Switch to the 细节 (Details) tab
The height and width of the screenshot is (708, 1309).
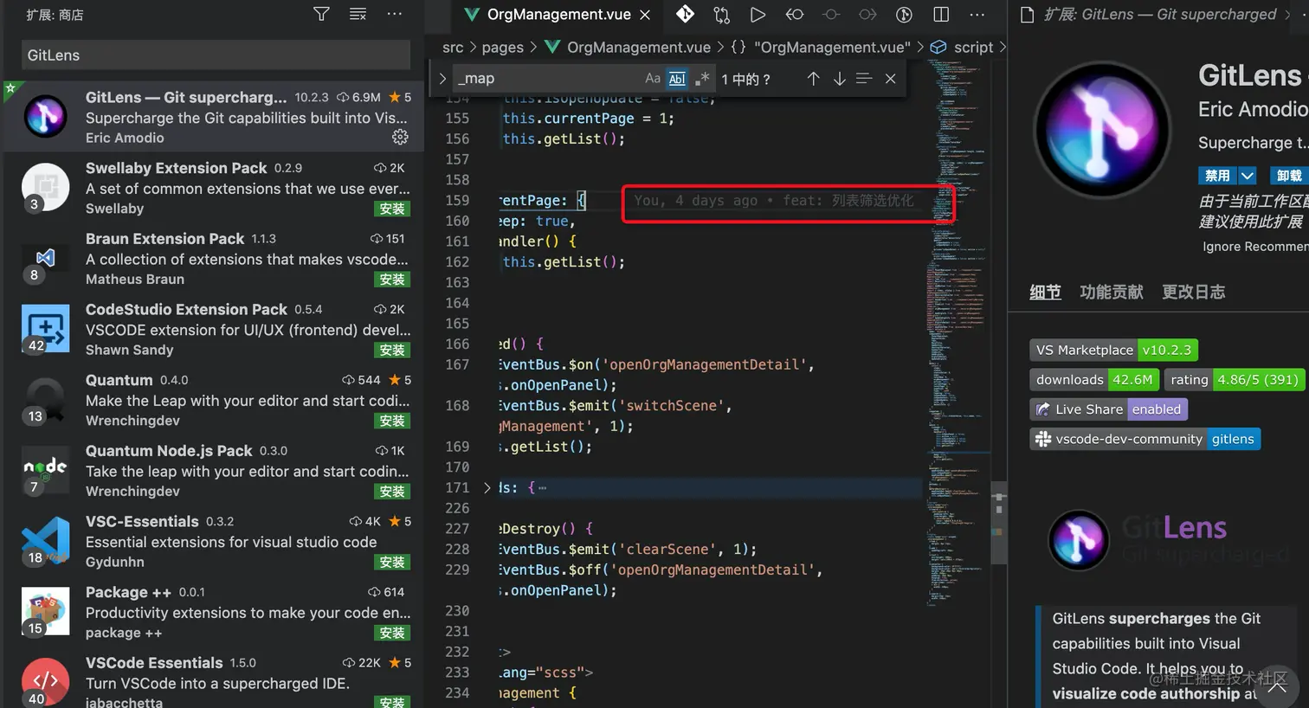(1045, 292)
